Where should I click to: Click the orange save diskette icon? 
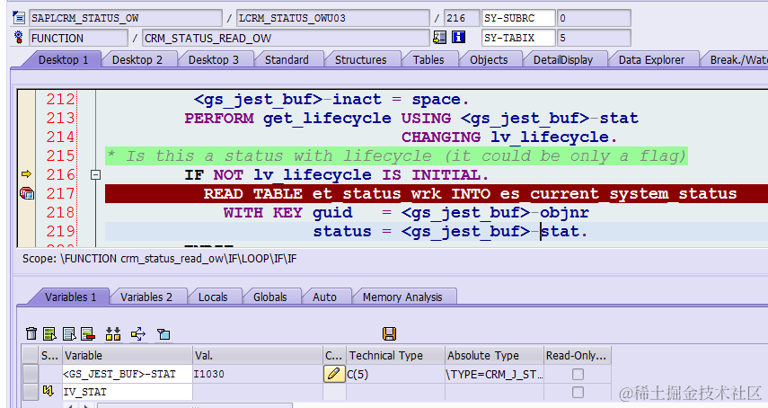(389, 333)
